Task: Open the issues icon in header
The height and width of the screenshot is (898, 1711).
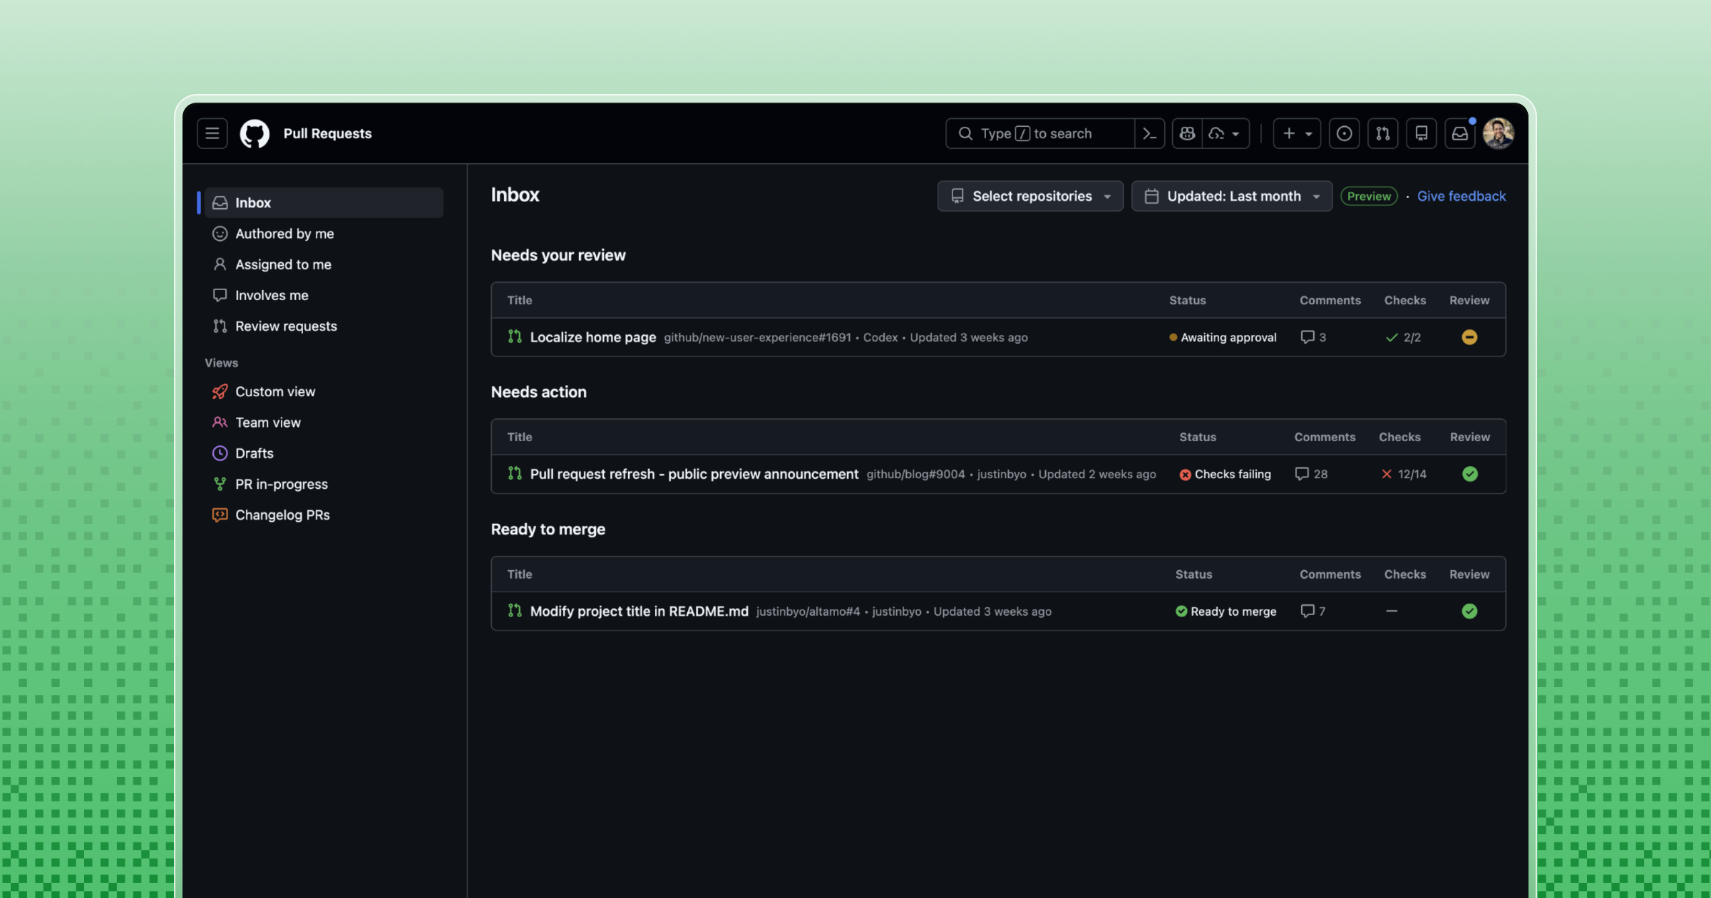Action: [x=1344, y=133]
